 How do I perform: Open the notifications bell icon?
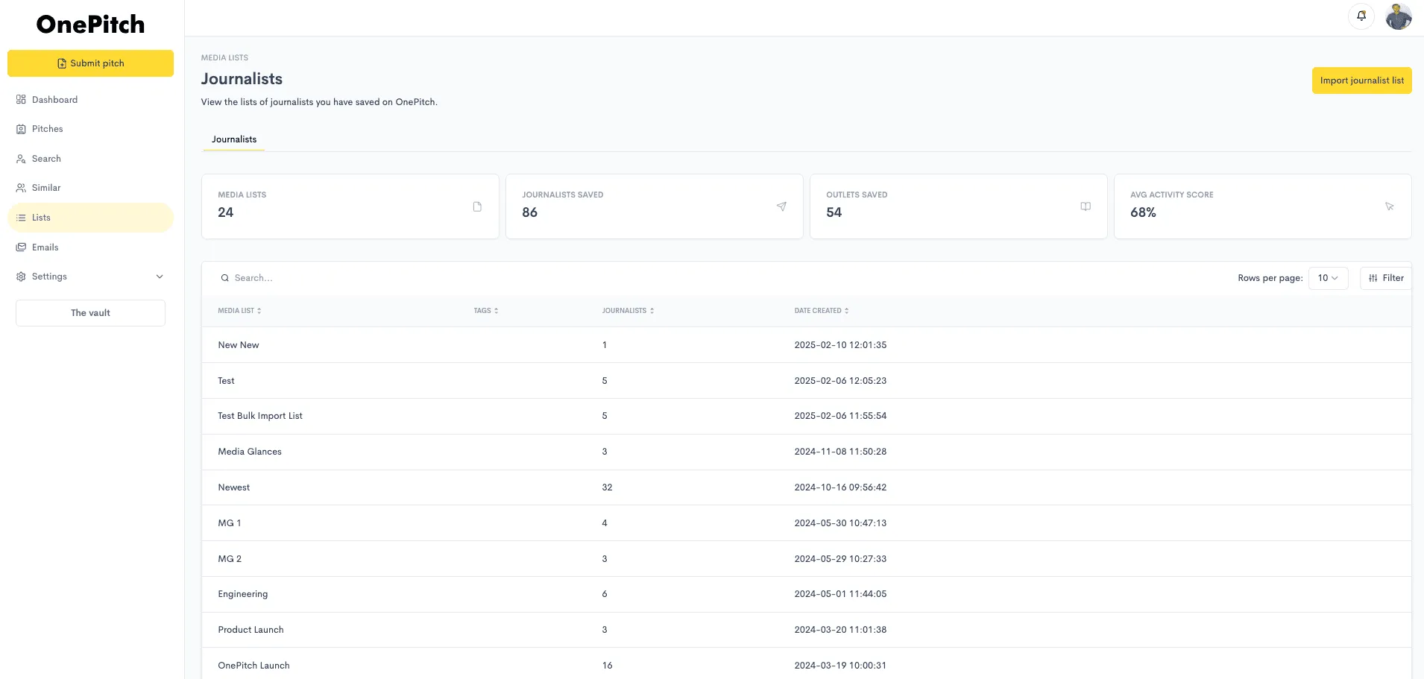coord(1361,16)
